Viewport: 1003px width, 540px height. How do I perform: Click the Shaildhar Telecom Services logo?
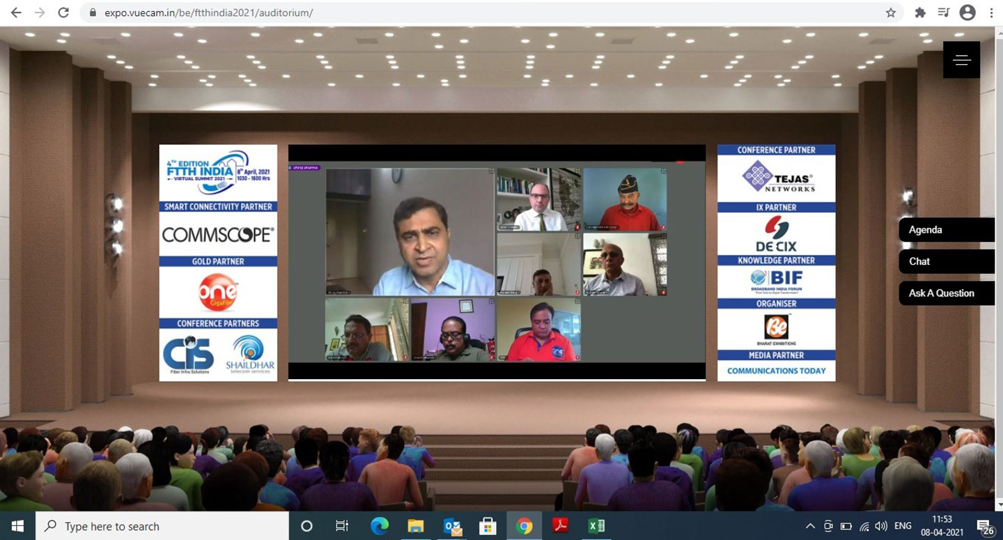click(250, 355)
